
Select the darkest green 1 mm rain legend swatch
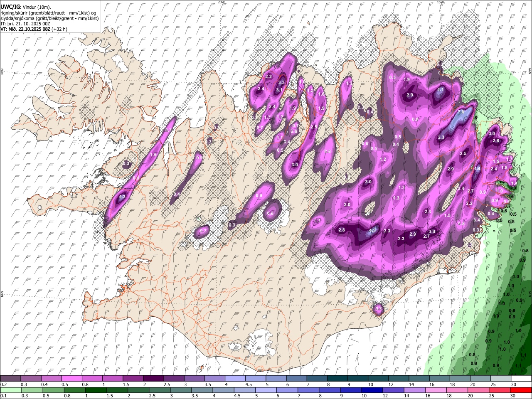coord(96,390)
